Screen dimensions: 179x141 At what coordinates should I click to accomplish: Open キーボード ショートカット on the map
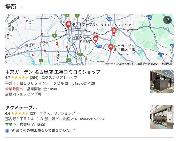click(x=119, y=64)
